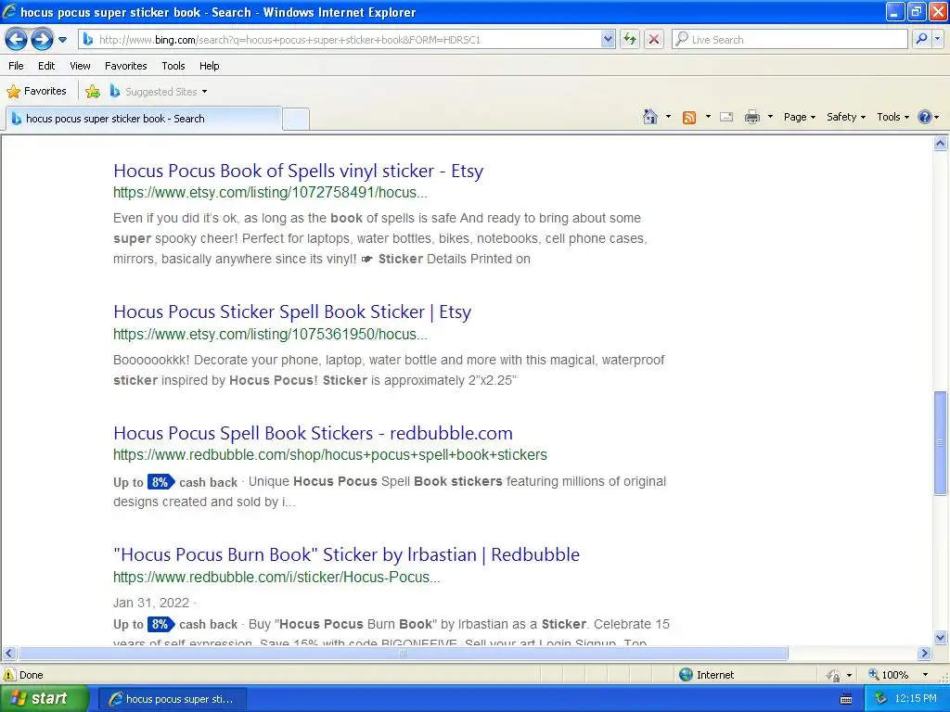The width and height of the screenshot is (950, 712).
Task: Open Hocus Pocus Book of Spells vinyl sticker link
Action: pyautogui.click(x=298, y=171)
